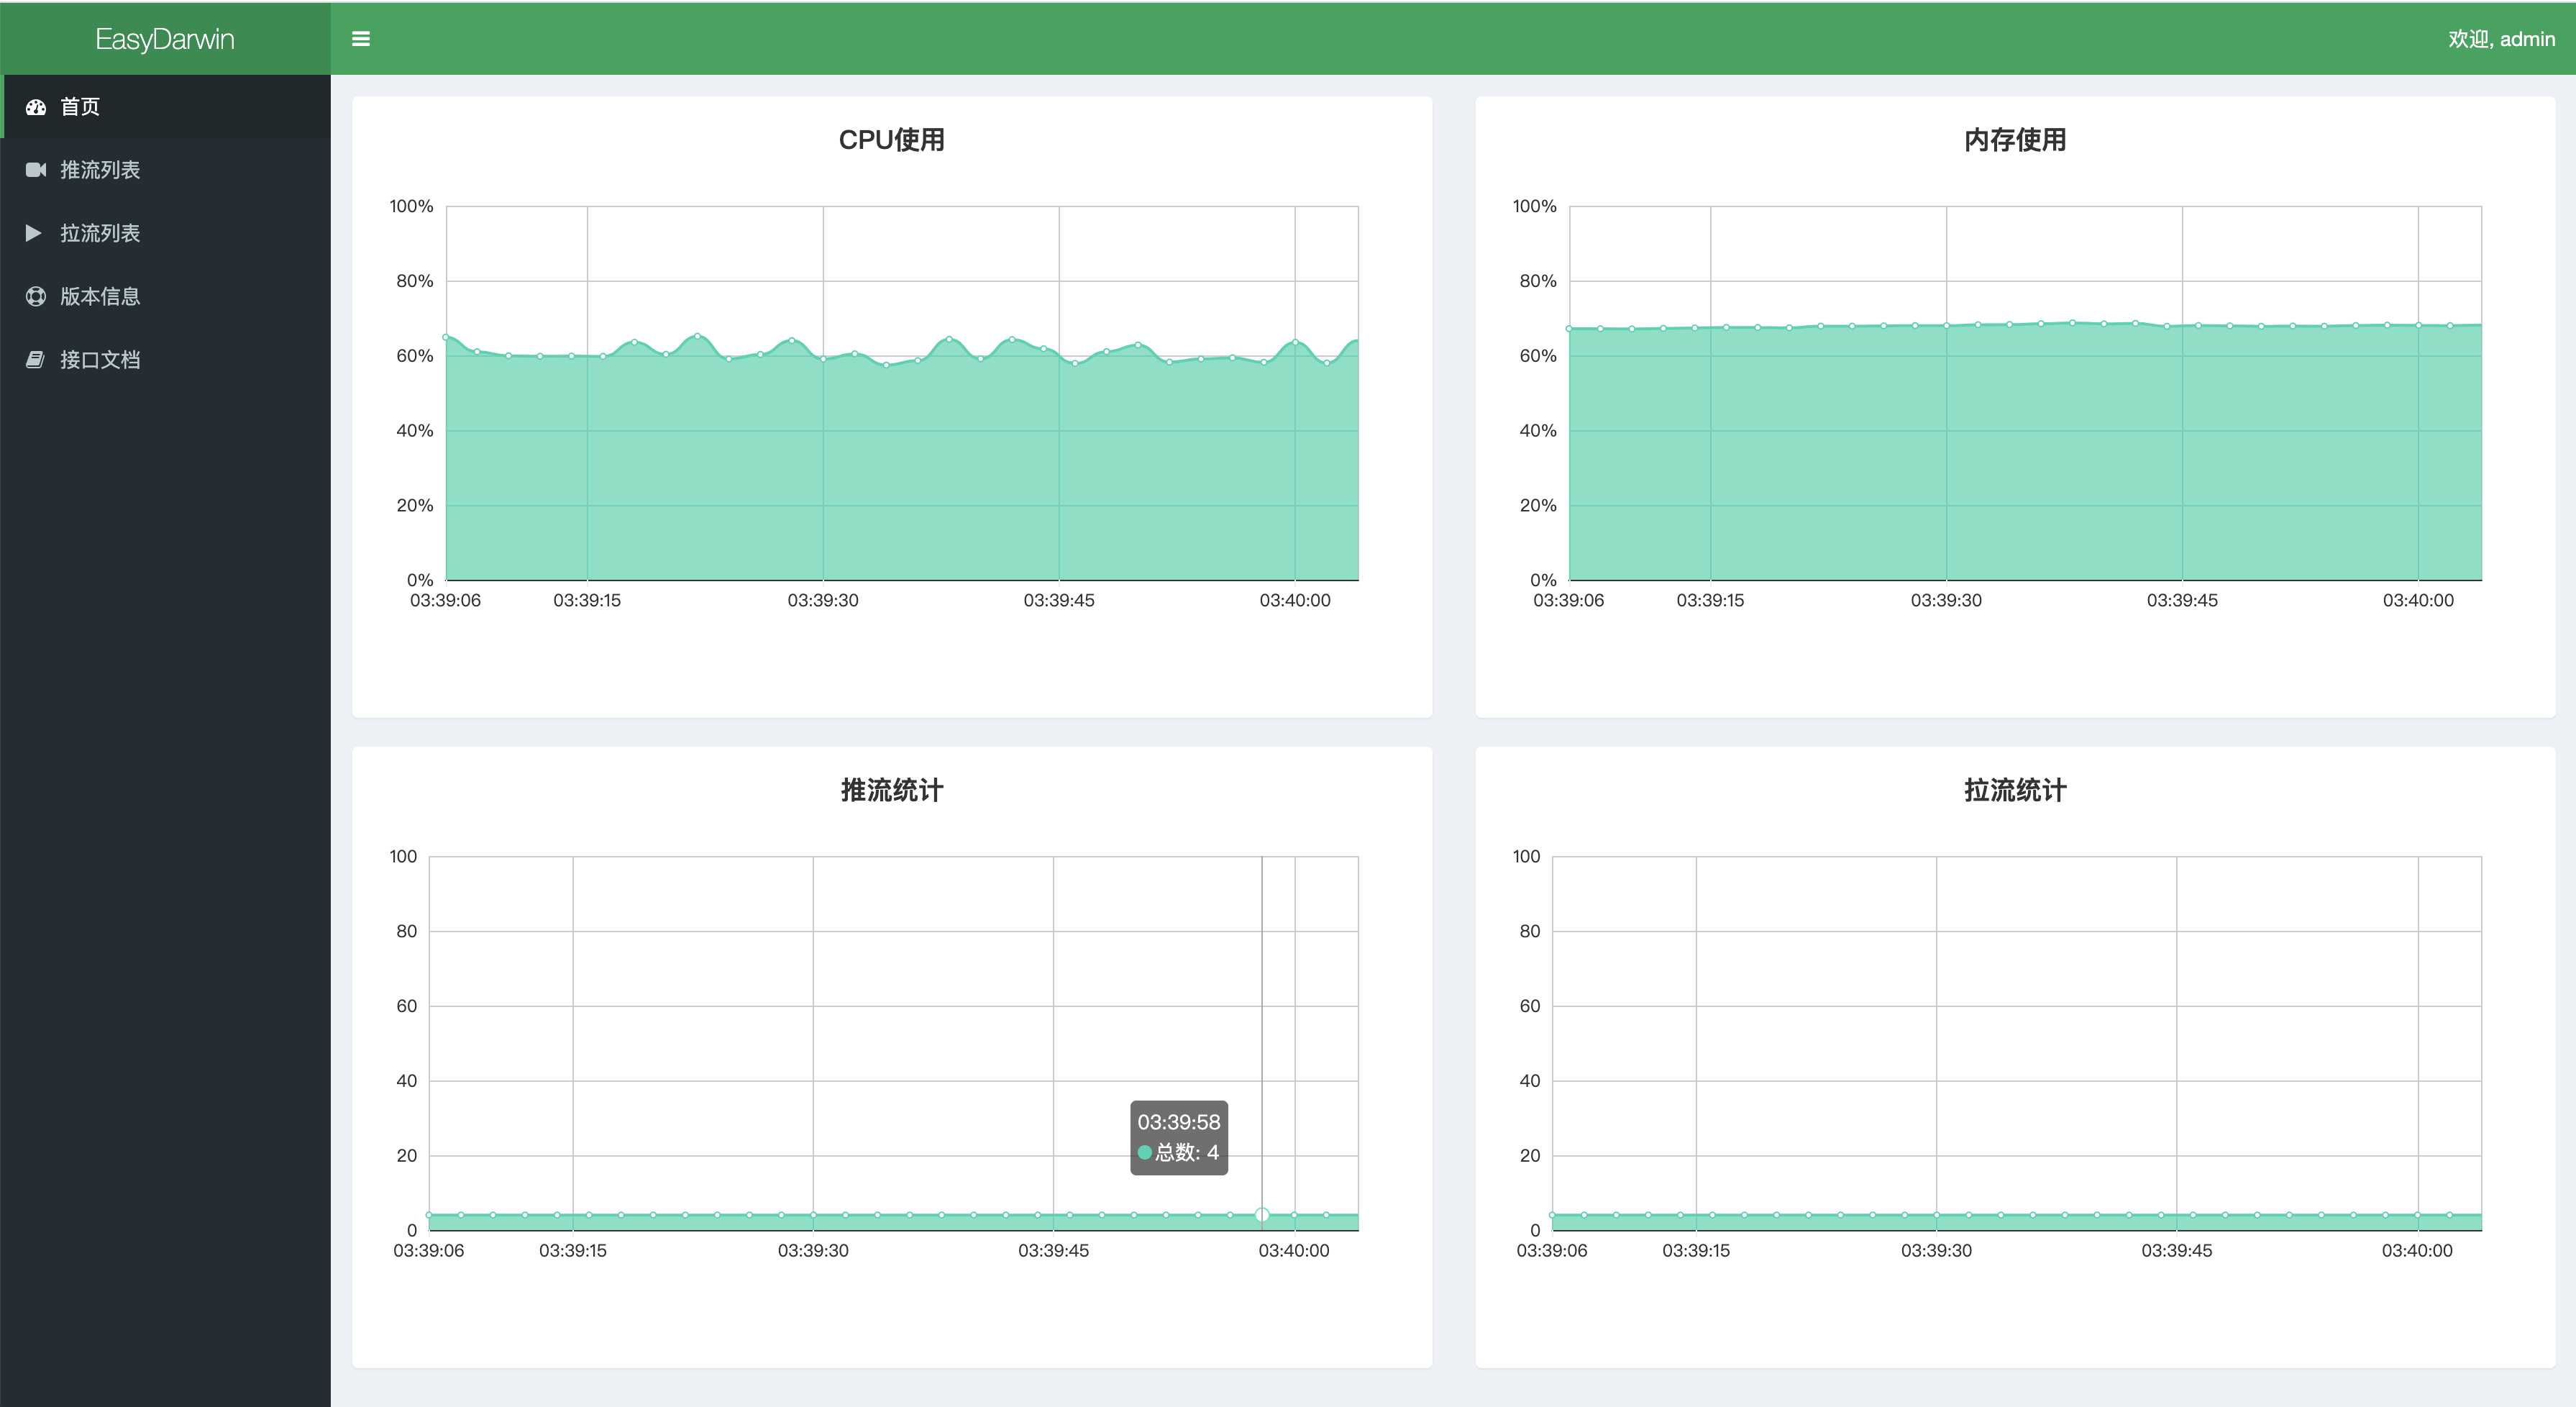The image size is (2576, 1407).
Task: Click the play triangle icon for 拉流列表
Action: [x=34, y=233]
